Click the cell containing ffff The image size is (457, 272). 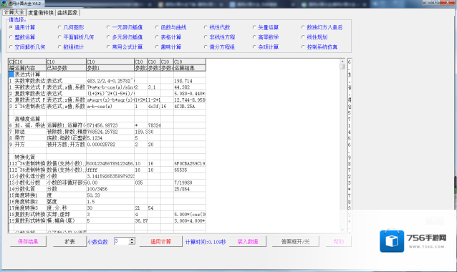[110, 170]
